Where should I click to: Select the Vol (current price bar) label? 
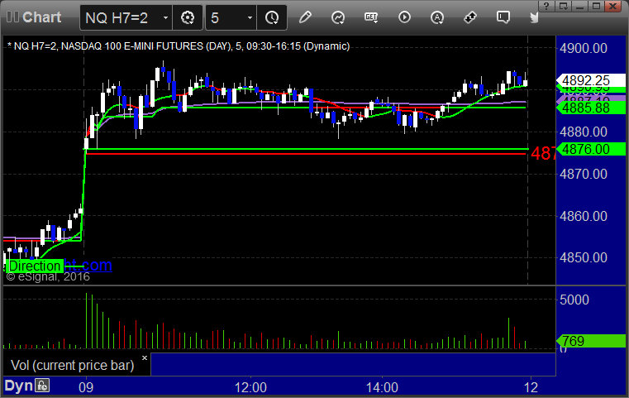pos(72,366)
